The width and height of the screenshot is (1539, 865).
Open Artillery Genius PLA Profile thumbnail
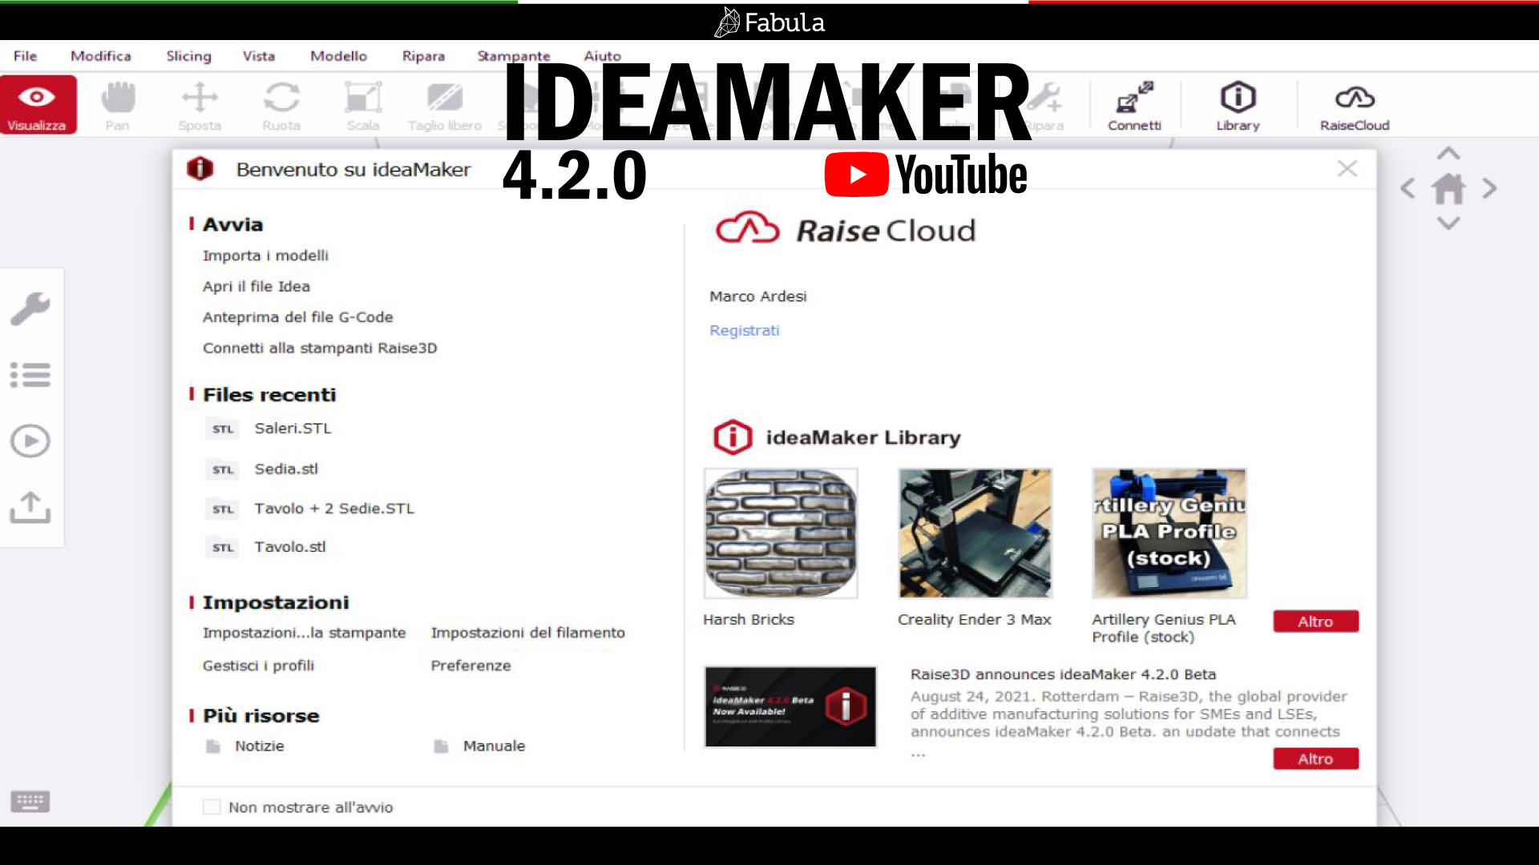tap(1169, 533)
